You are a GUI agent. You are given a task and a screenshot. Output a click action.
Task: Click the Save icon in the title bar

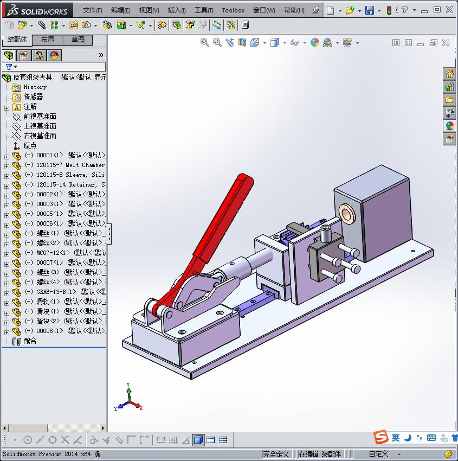pos(369,10)
